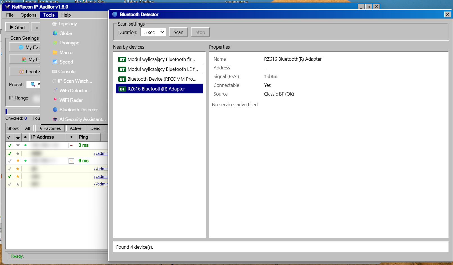453x265 pixels.
Task: Open the Preset dropdown with magnifier icon
Action: pyautogui.click(x=33, y=84)
